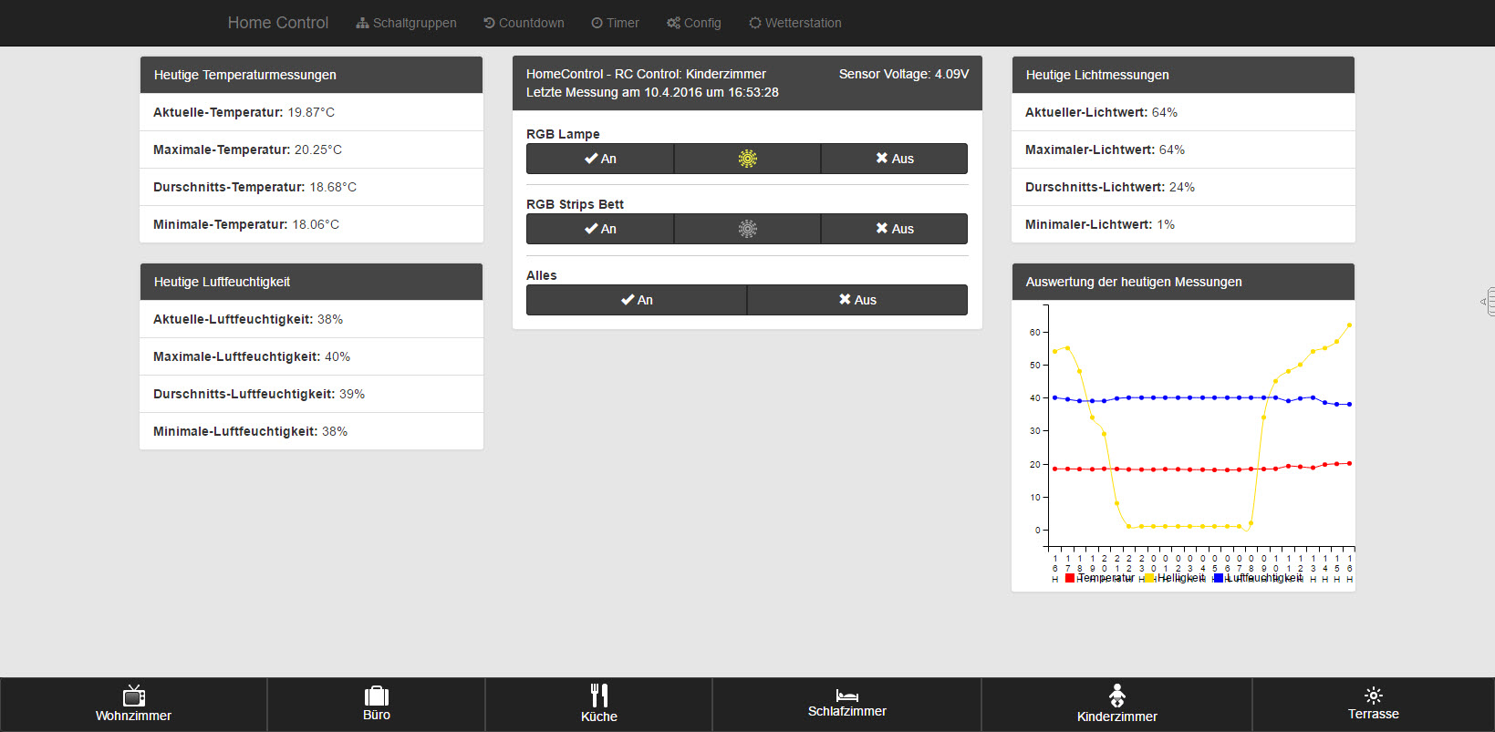Click the checkmark icon in RGB Lampe An

click(591, 159)
